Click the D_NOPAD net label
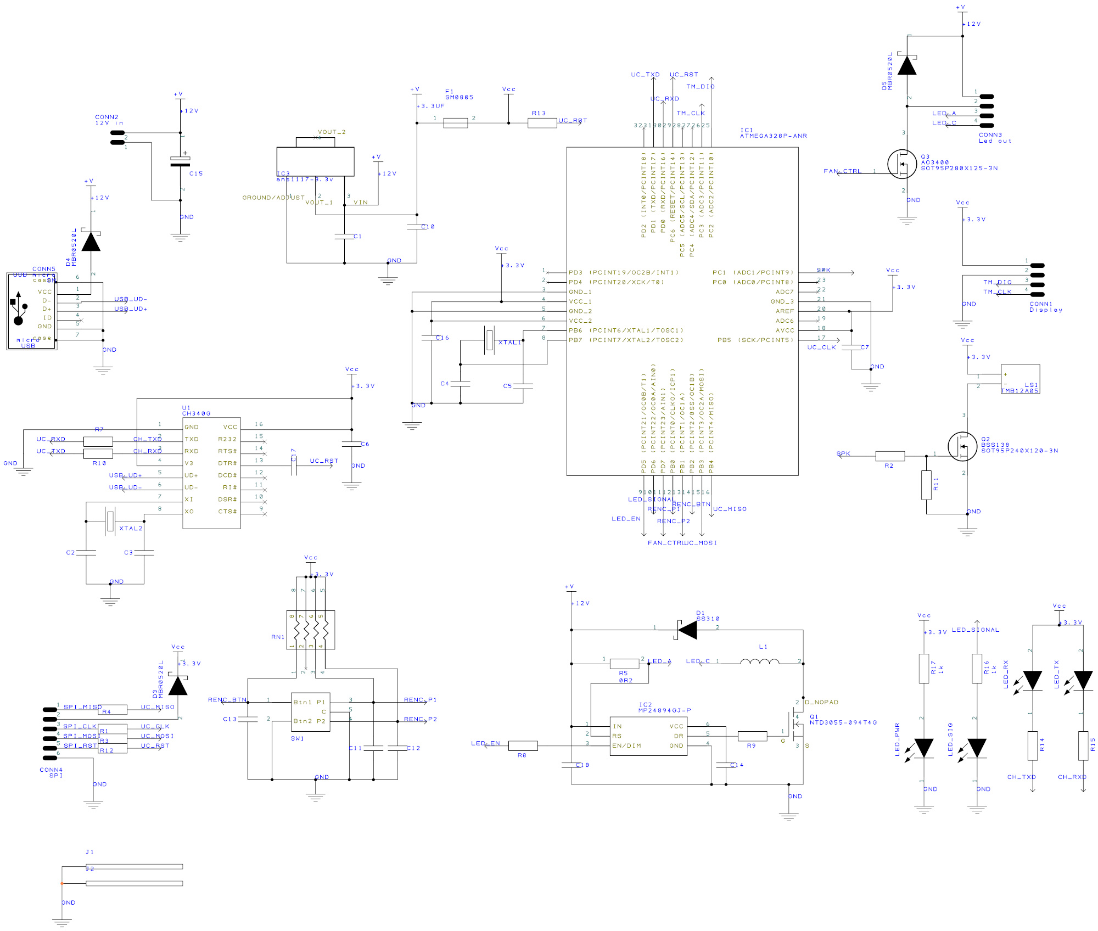The width and height of the screenshot is (1098, 931). pos(822,703)
